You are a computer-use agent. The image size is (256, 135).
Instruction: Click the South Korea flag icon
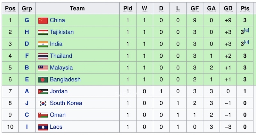click(43, 103)
